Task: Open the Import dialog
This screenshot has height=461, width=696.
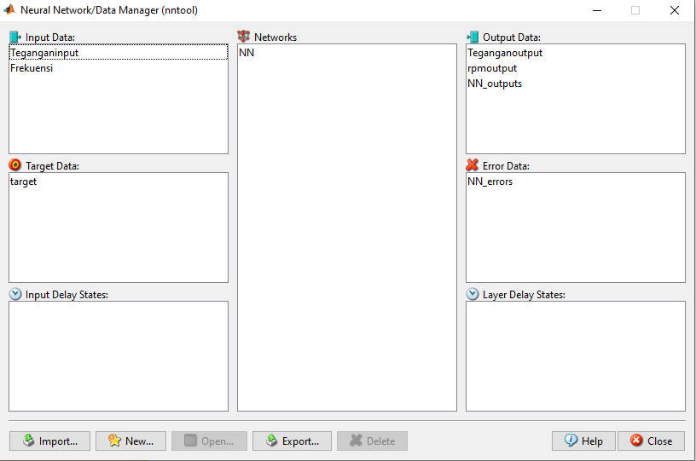Action: click(49, 441)
